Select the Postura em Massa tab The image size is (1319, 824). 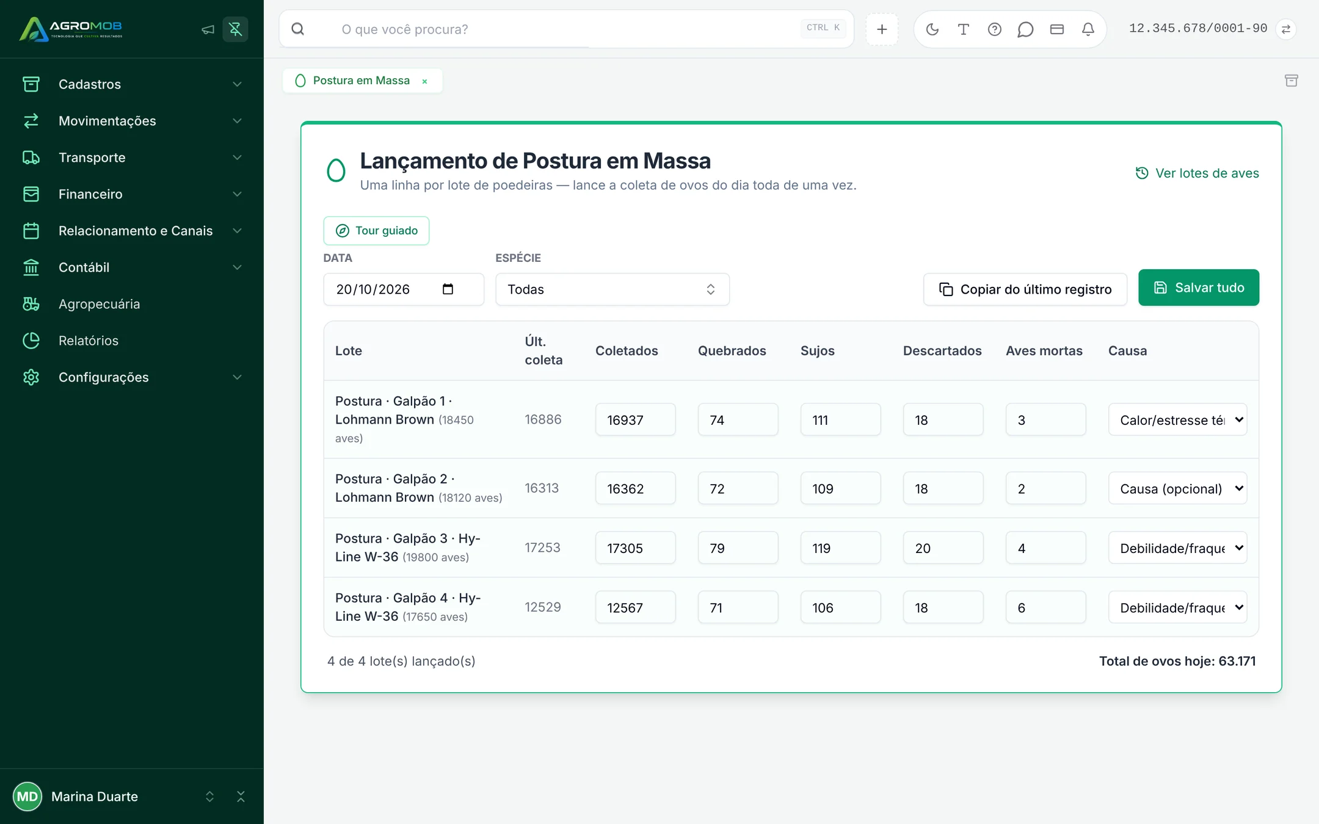tap(362, 81)
